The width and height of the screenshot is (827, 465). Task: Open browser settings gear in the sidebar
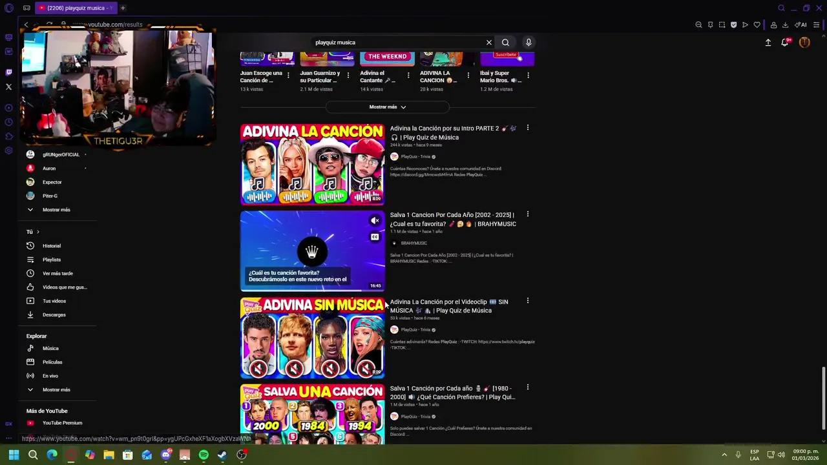pos(8,150)
